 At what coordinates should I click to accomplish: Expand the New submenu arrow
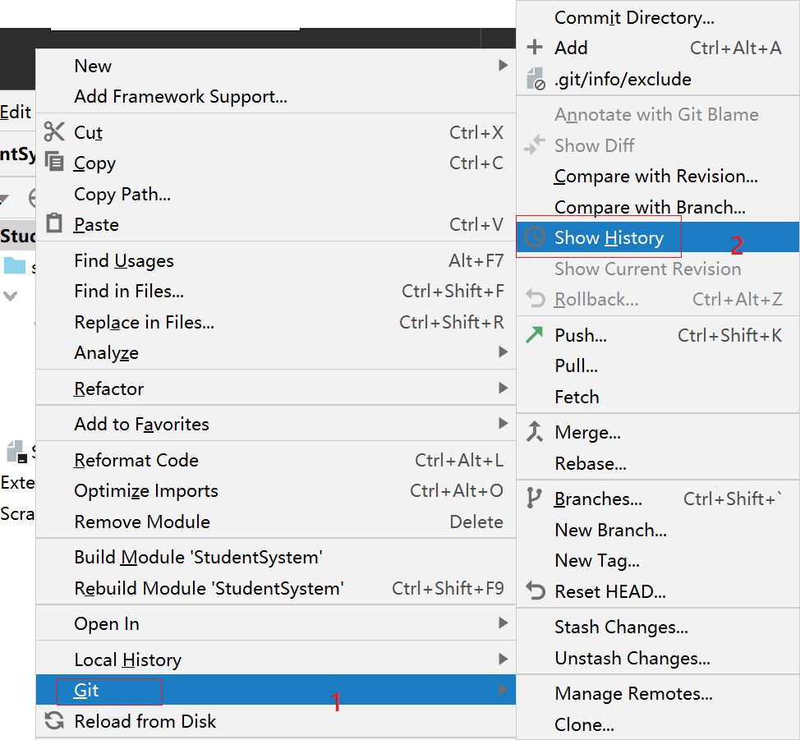point(503,66)
